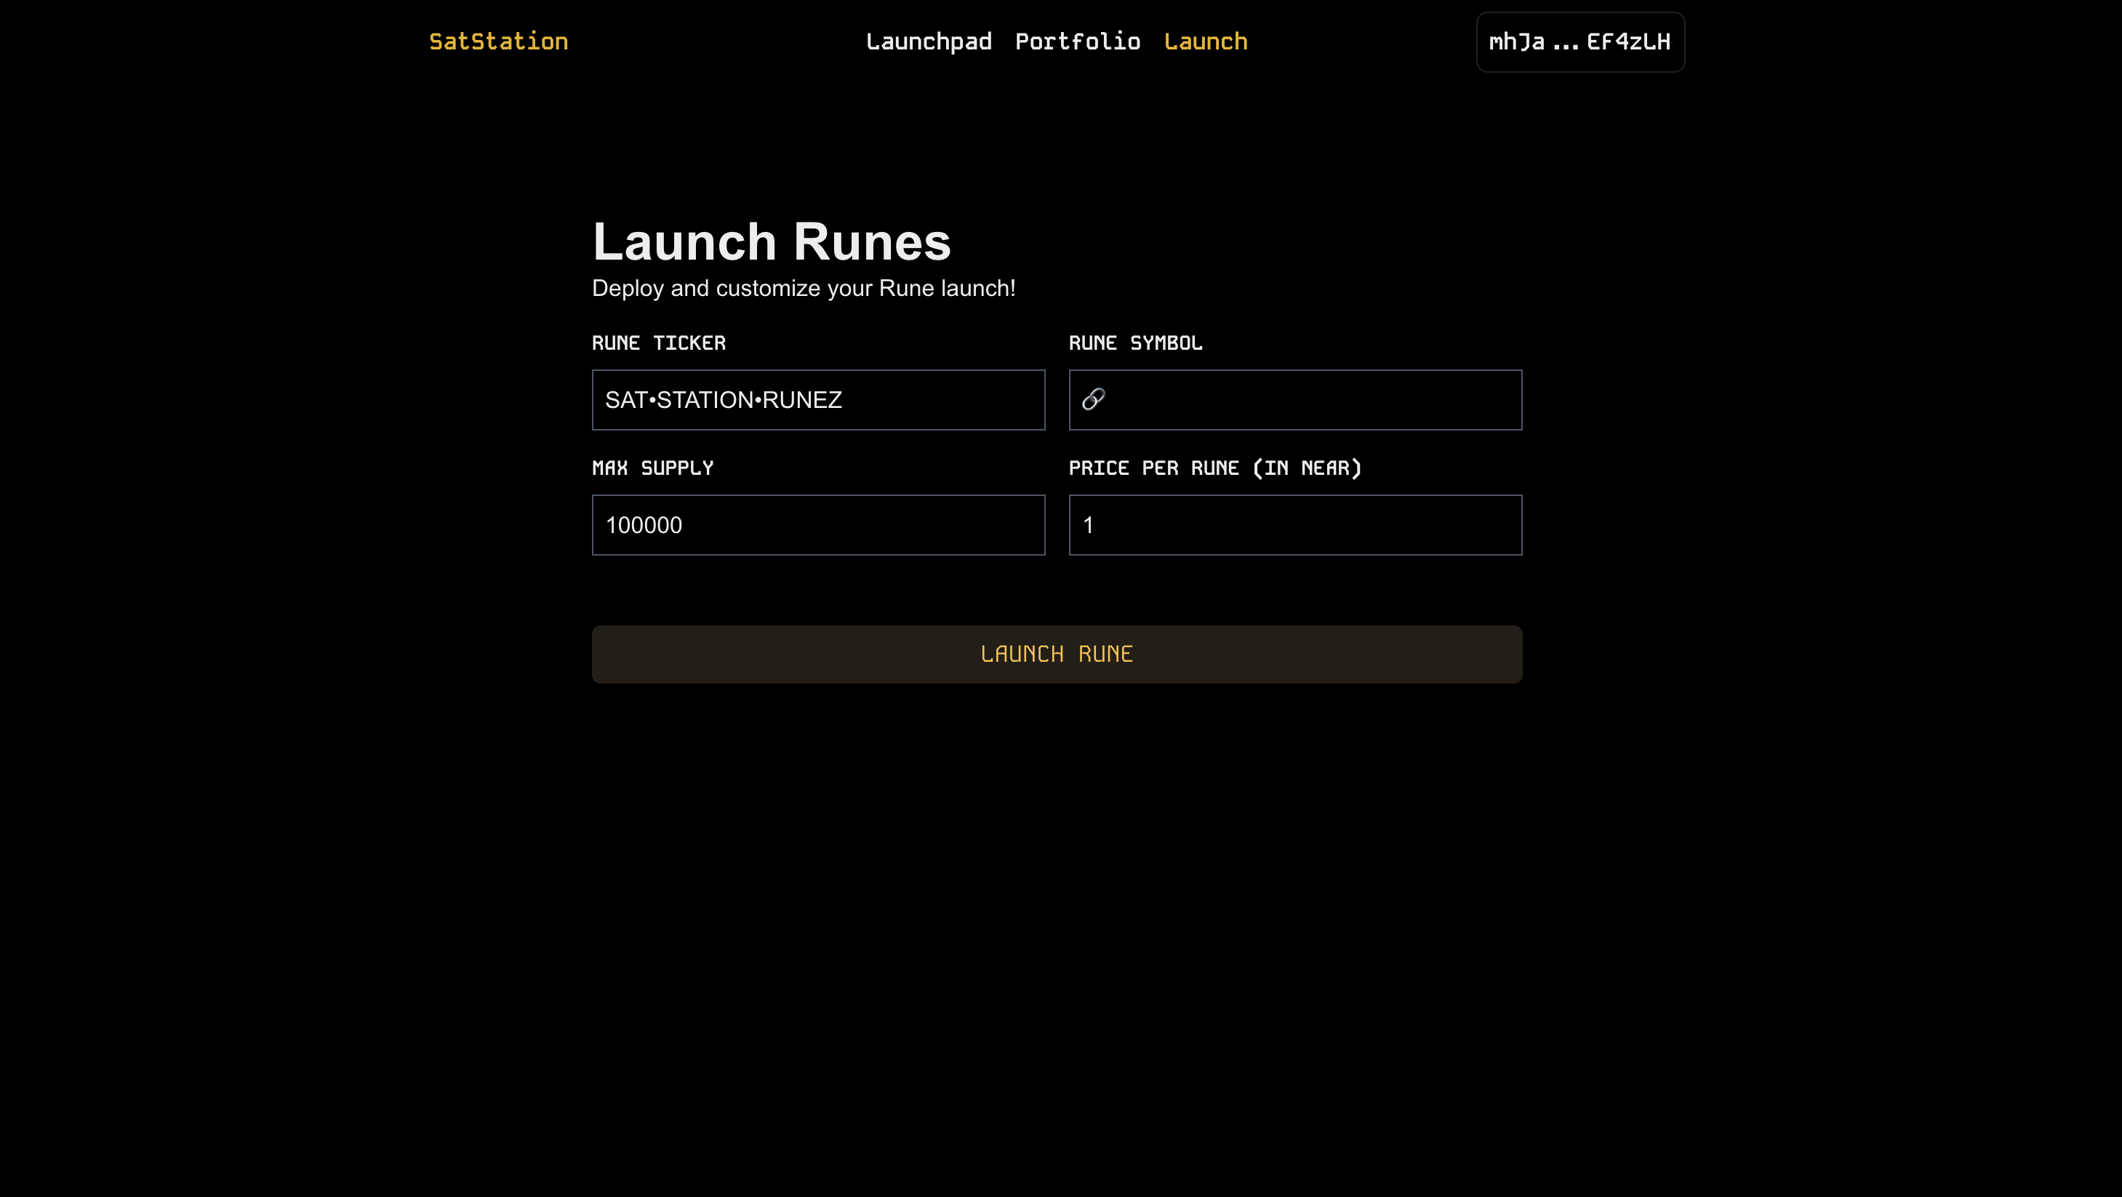Click the Rune Symbol label
This screenshot has width=2122, height=1197.
click(1135, 343)
